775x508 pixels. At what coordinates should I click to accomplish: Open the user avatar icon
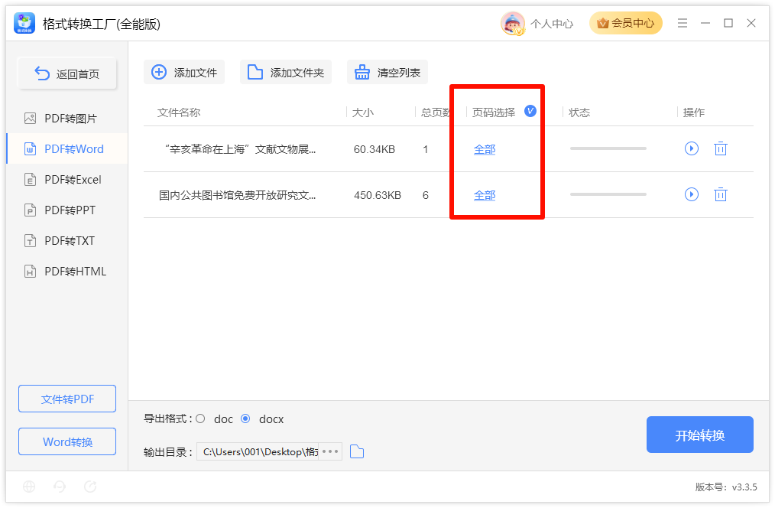point(513,23)
